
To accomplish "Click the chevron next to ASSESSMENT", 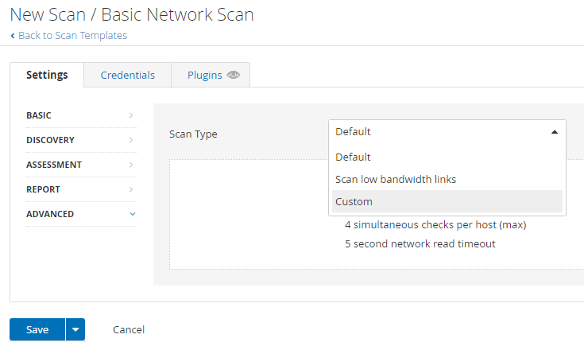I will (x=131, y=165).
